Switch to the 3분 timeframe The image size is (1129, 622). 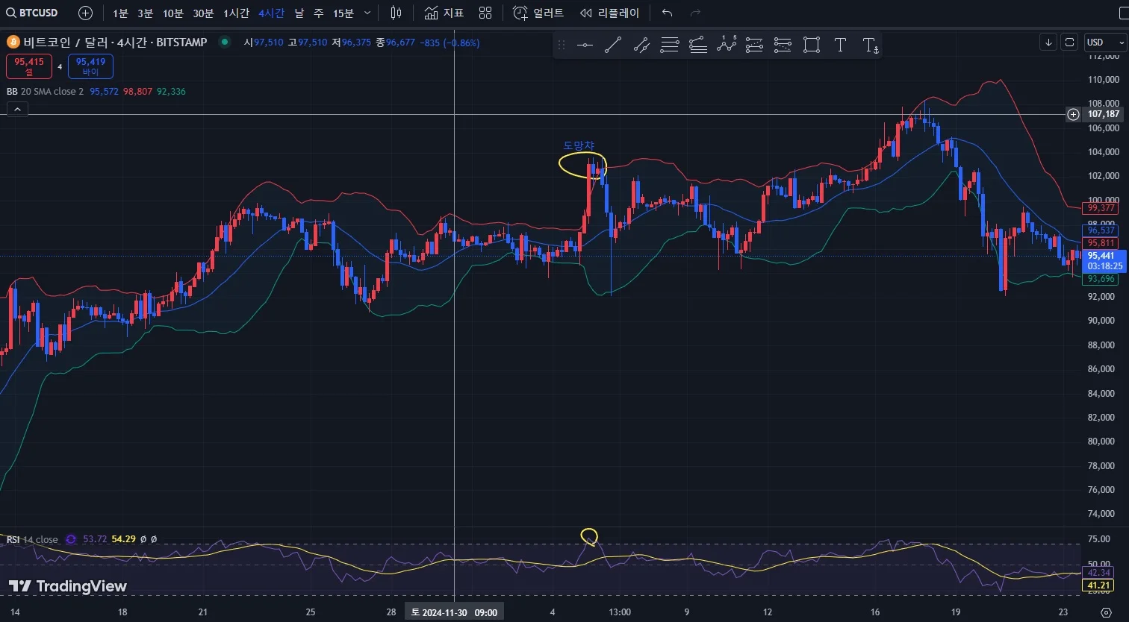145,13
